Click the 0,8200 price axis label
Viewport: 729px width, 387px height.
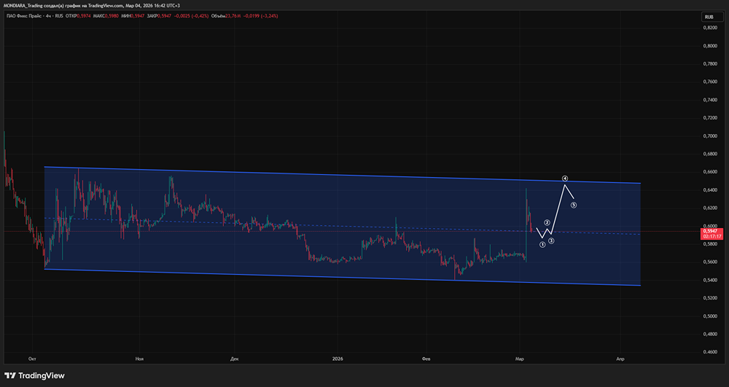[709, 28]
